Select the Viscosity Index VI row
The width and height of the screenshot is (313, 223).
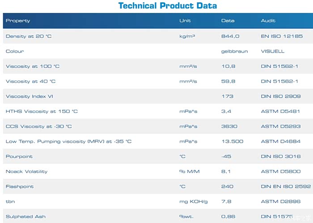[30, 96]
